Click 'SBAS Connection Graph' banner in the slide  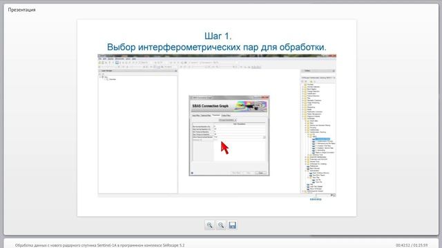[229, 106]
